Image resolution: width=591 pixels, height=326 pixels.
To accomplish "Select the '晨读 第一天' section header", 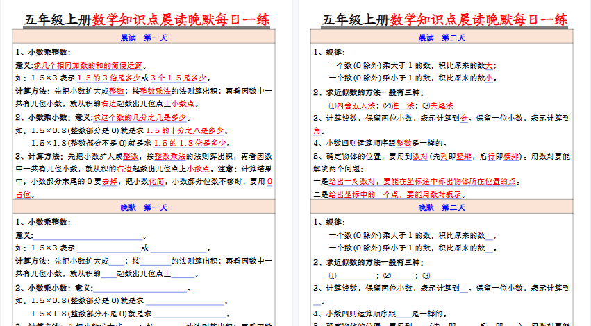I will coord(144,37).
